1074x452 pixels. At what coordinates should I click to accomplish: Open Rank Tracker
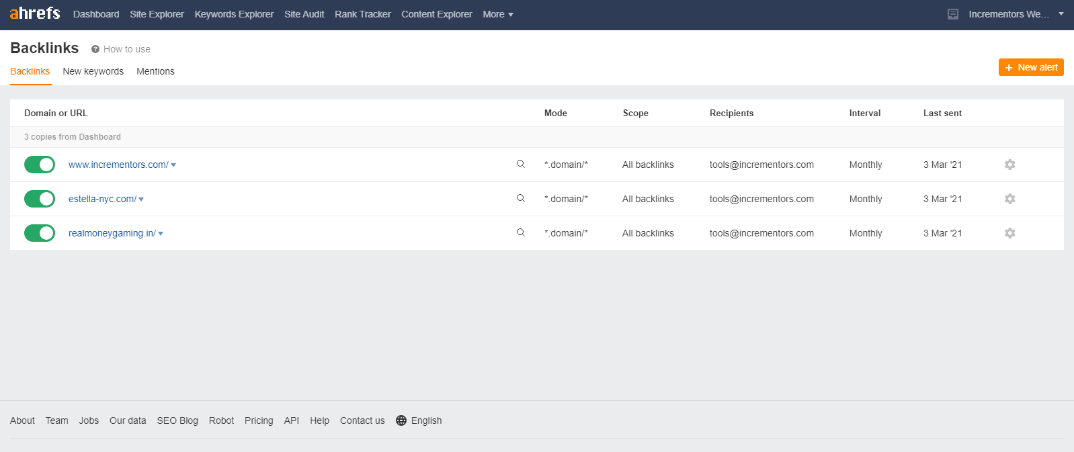click(363, 14)
